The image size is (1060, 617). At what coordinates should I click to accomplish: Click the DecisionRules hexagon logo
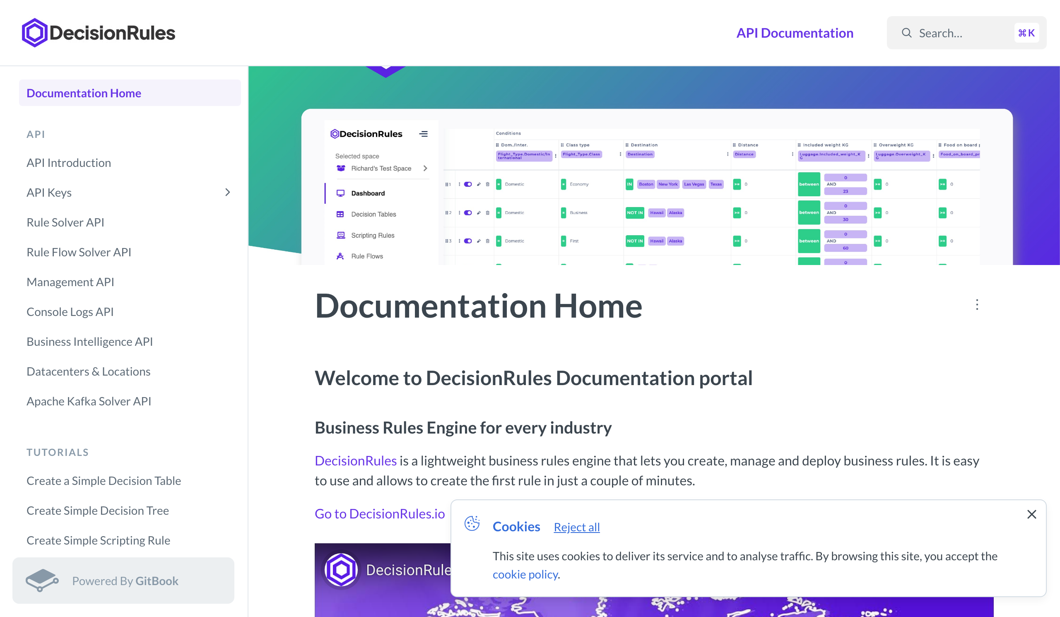(34, 33)
